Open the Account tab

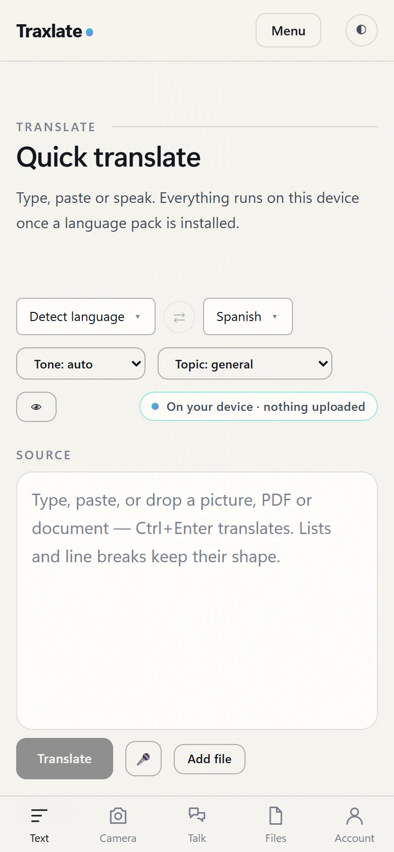click(355, 825)
